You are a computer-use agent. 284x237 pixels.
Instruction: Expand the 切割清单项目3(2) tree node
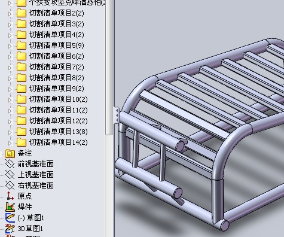click(10, 25)
